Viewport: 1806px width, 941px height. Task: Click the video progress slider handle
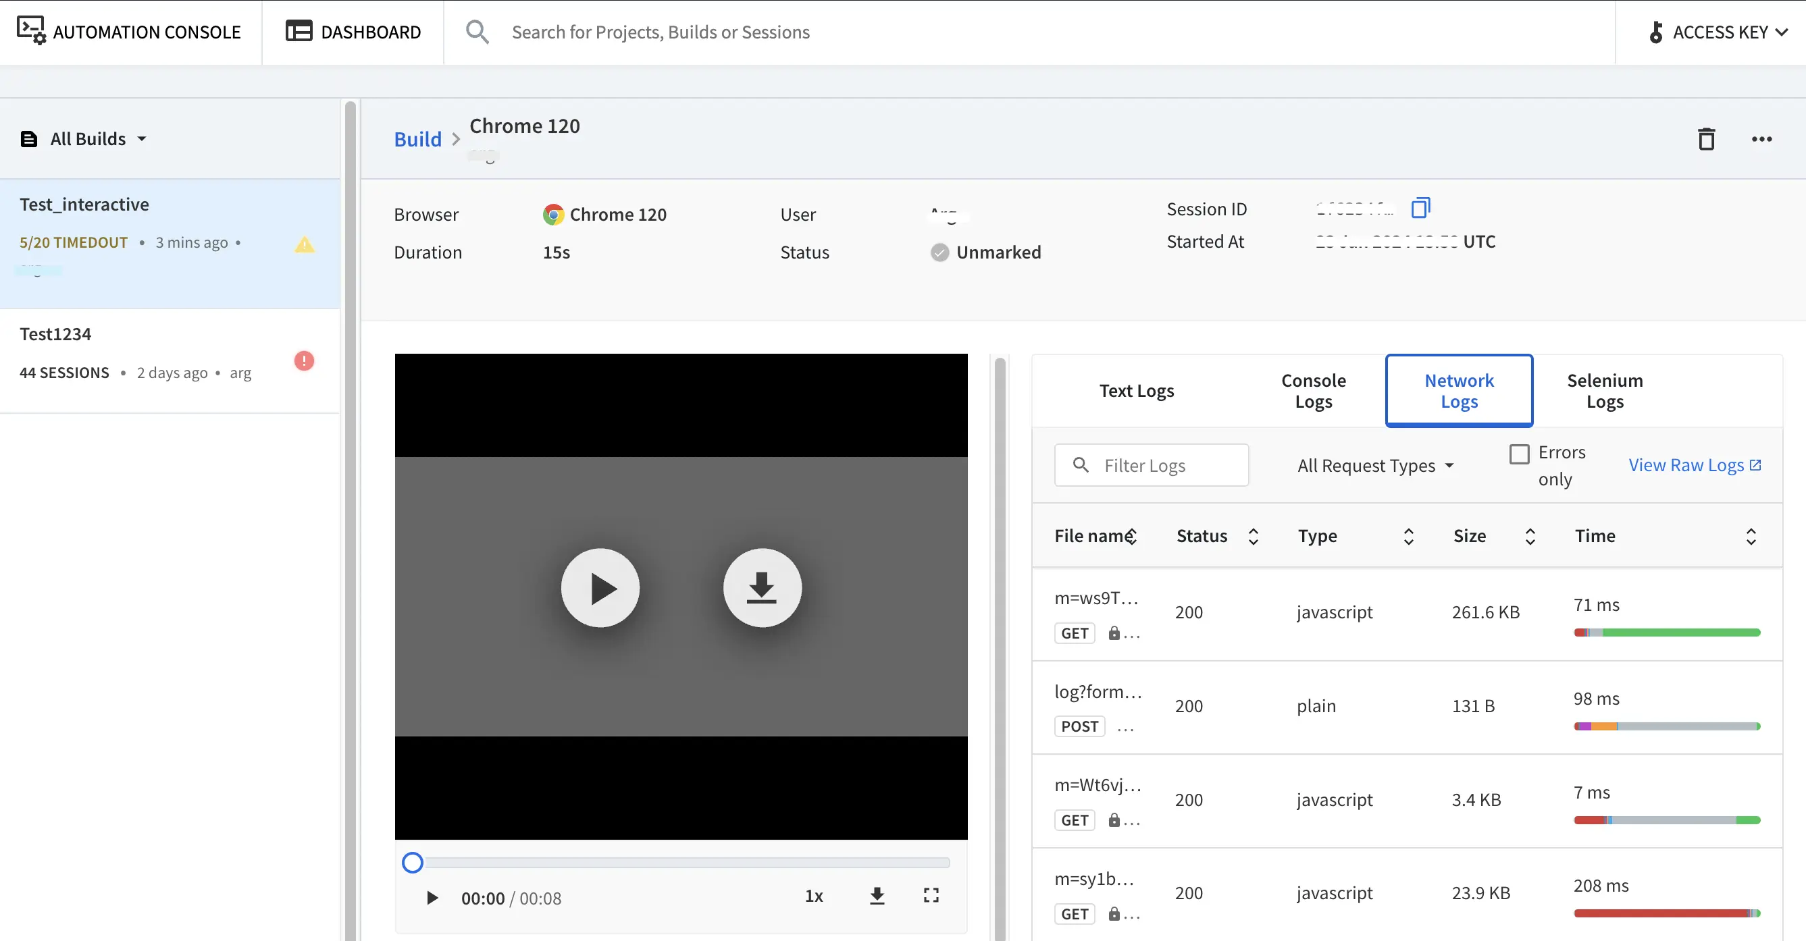click(412, 862)
